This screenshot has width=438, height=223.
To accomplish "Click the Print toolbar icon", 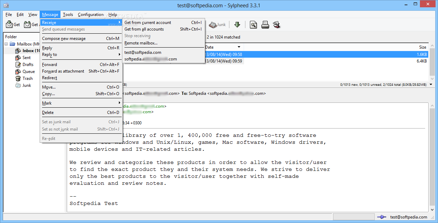I will (265, 25).
